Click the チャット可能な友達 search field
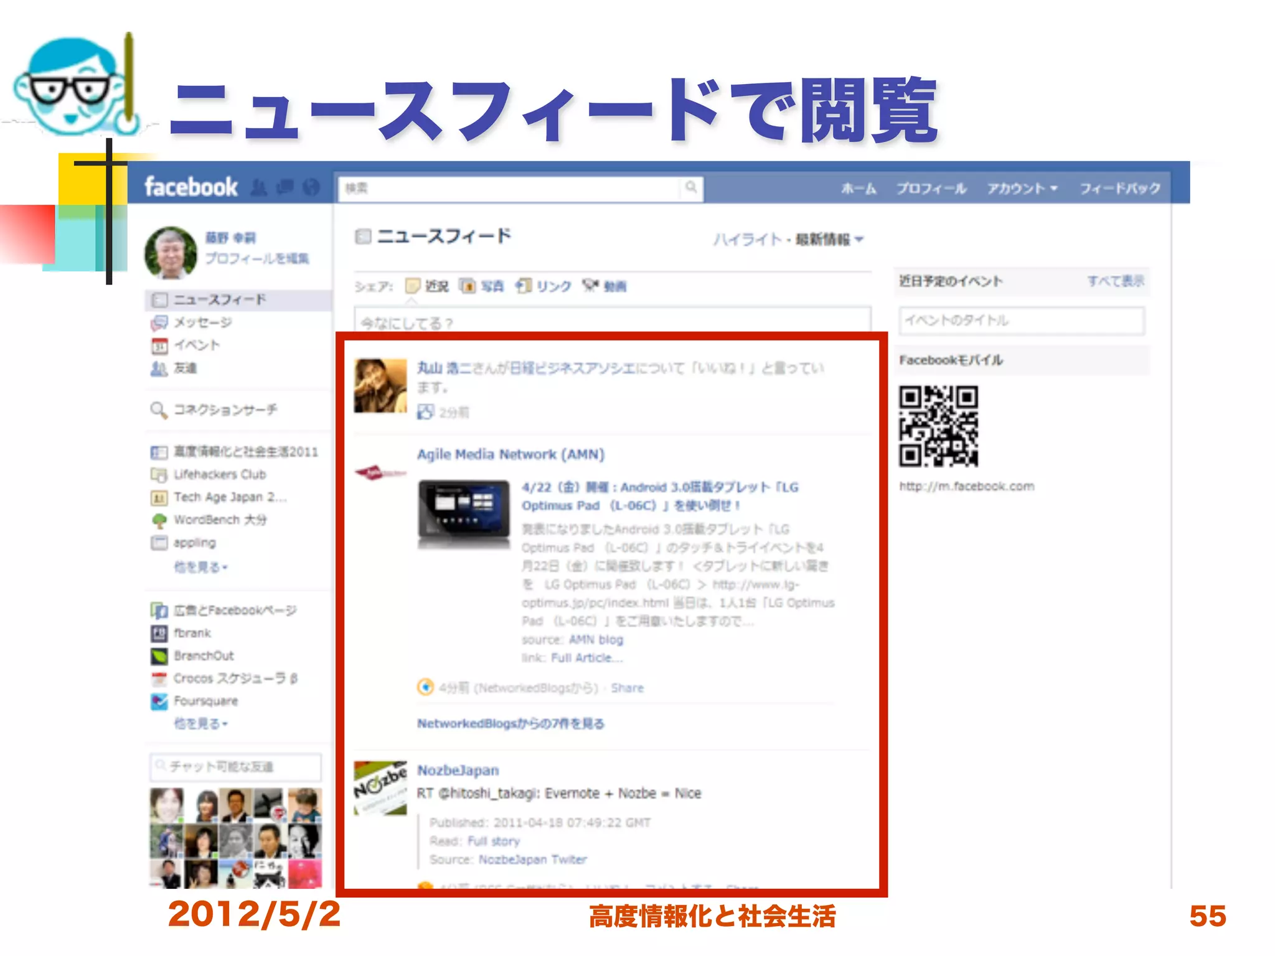 (236, 767)
